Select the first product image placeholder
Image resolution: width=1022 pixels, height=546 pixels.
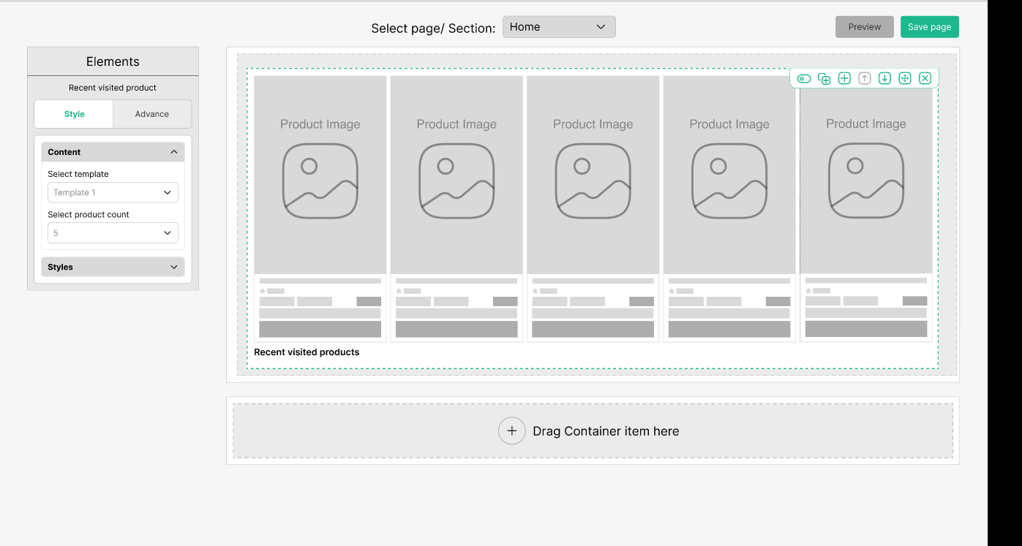[x=320, y=175]
